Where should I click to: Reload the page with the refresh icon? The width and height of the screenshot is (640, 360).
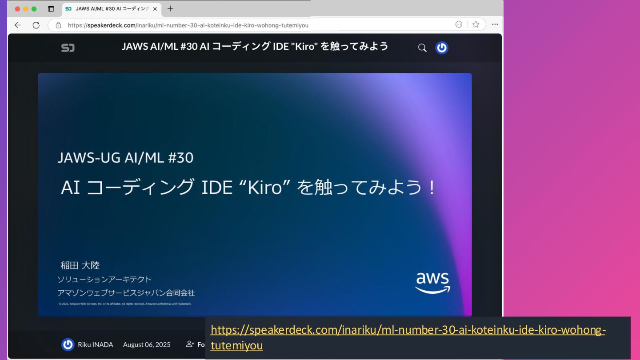click(x=36, y=25)
